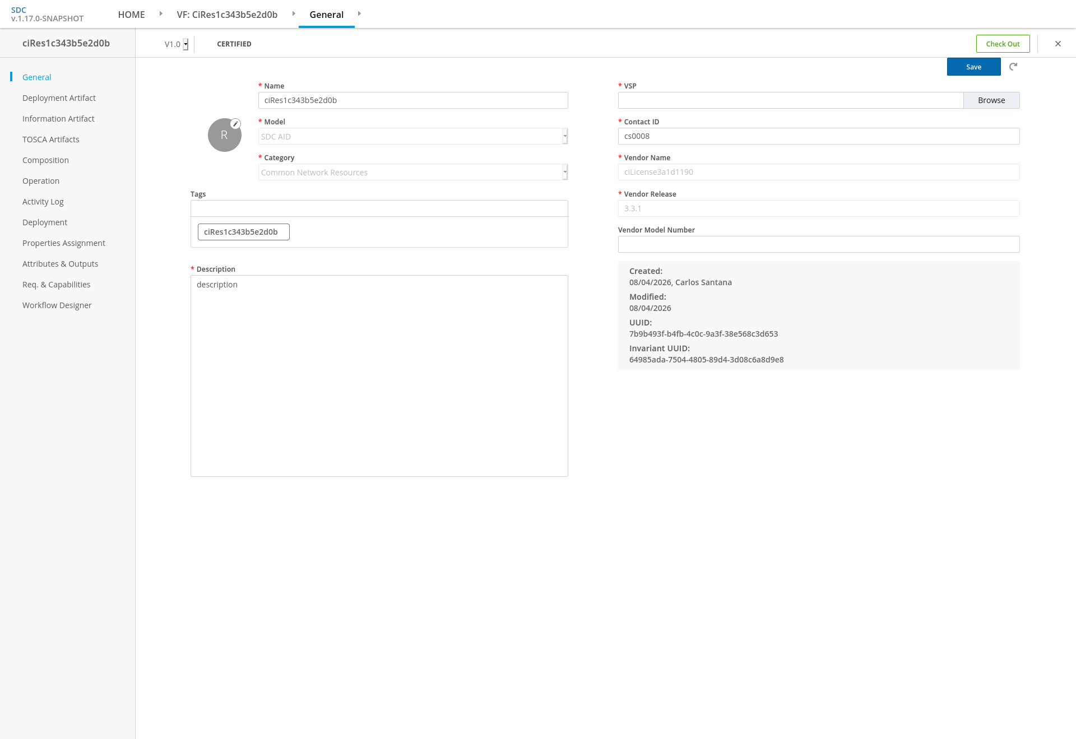
Task: Go to HOME in breadcrumb
Action: tap(131, 15)
